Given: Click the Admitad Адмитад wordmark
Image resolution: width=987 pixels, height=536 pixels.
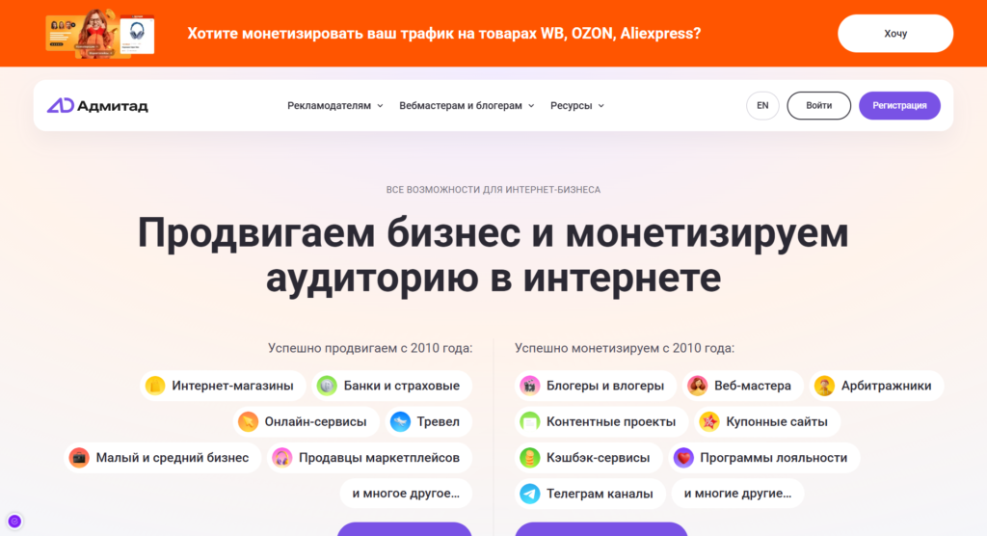Looking at the screenshot, I should 113,106.
